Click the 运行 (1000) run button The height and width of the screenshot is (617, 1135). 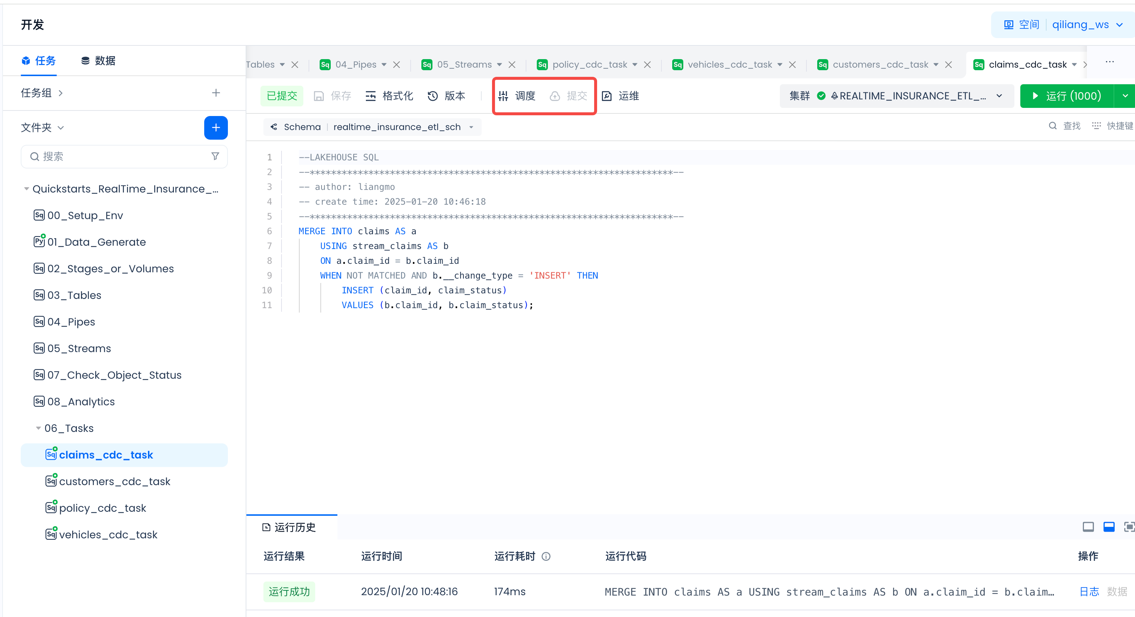[1067, 96]
